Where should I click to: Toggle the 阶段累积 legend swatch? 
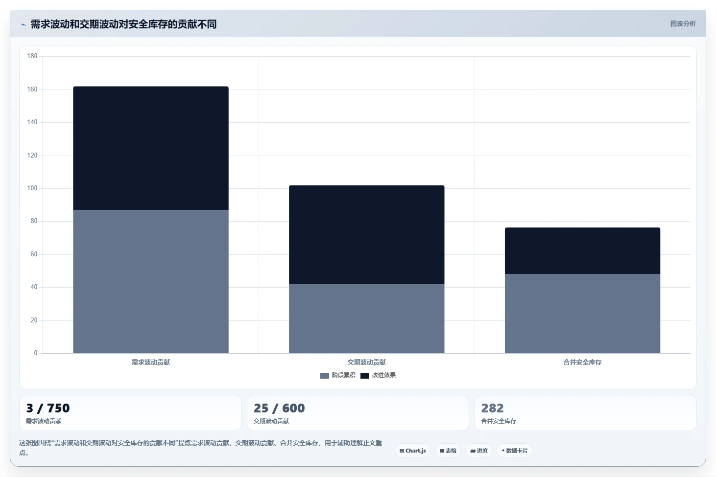[x=324, y=375]
